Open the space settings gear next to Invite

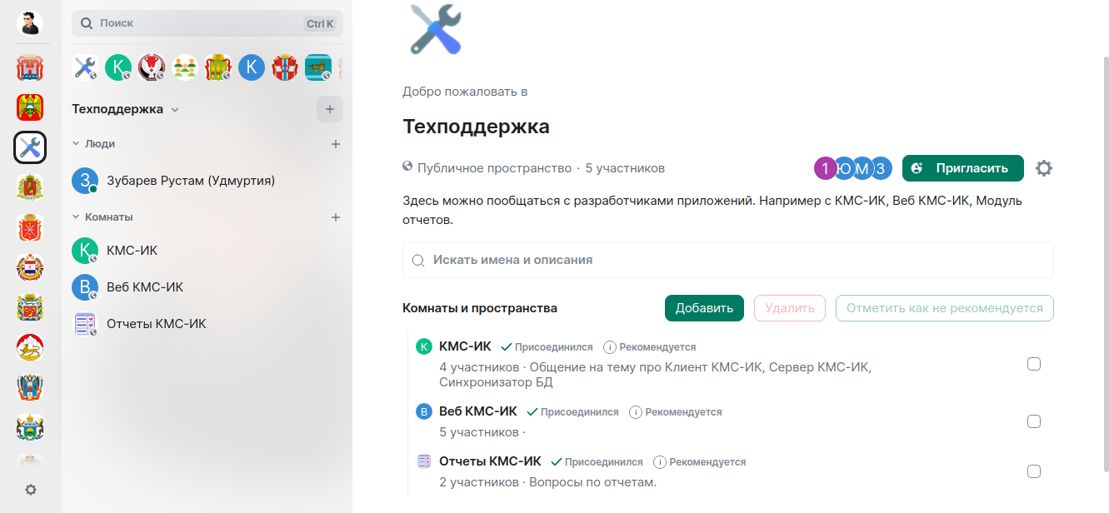pos(1043,168)
